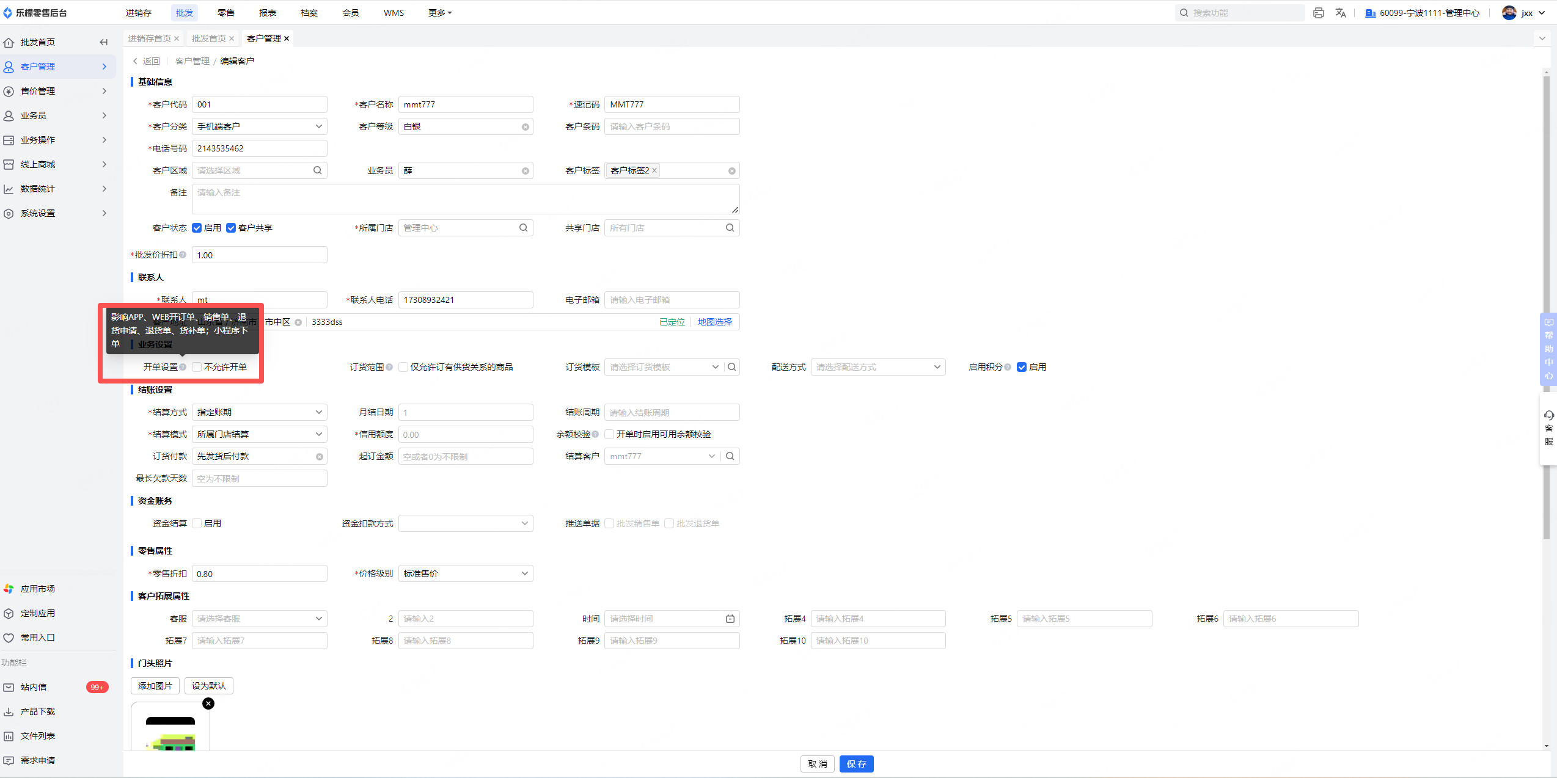Remove the door photo thumbnail
This screenshot has height=778, width=1557.
coord(208,703)
